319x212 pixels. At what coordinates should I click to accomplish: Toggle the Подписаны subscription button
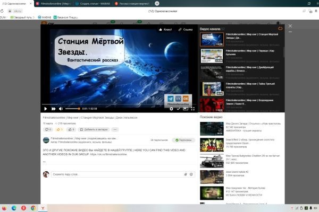pyautogui.click(x=183, y=140)
